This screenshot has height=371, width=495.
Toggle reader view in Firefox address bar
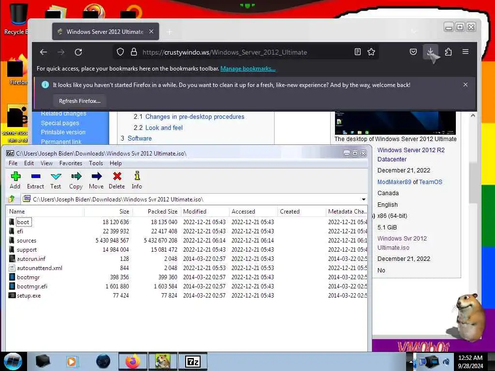click(x=357, y=52)
